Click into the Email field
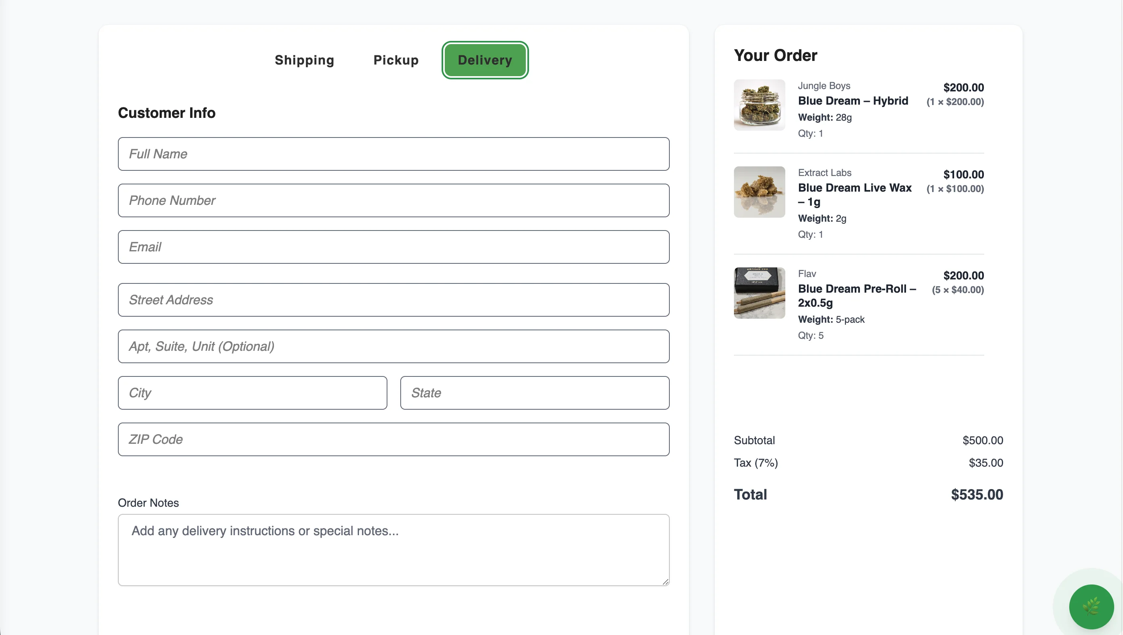The height and width of the screenshot is (635, 1123). point(393,247)
